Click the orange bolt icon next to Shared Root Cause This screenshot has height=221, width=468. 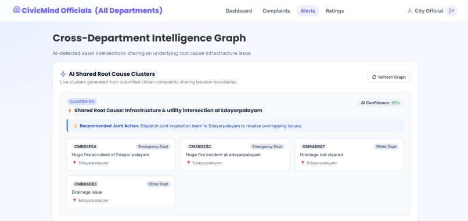tap(70, 110)
